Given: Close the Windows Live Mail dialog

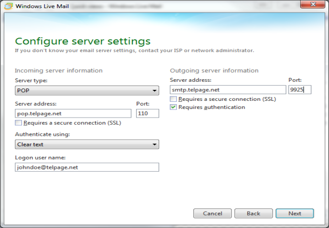Looking at the screenshot, I should 313,4.
